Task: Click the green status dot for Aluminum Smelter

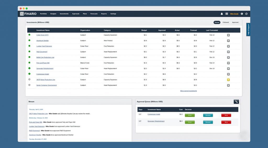Action: point(29,40)
